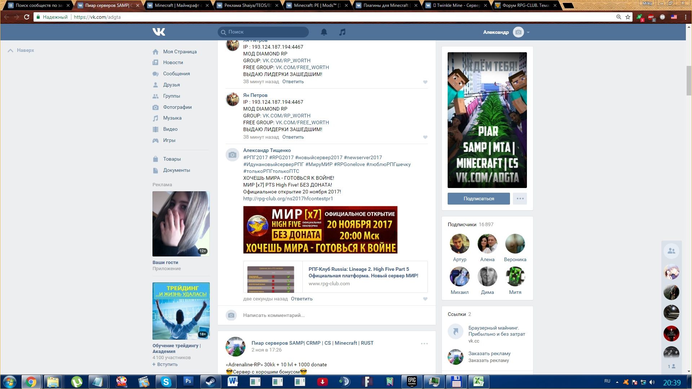Open Подписчики 16 897 heading

tap(470, 224)
